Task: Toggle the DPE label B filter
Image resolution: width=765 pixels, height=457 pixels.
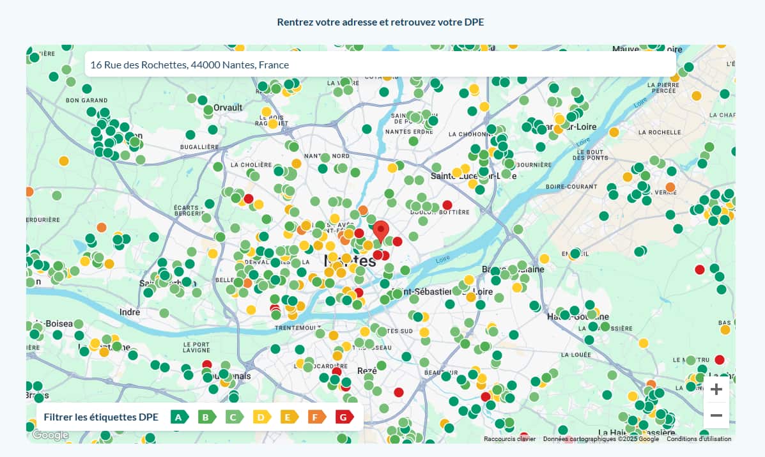Action: [207, 417]
